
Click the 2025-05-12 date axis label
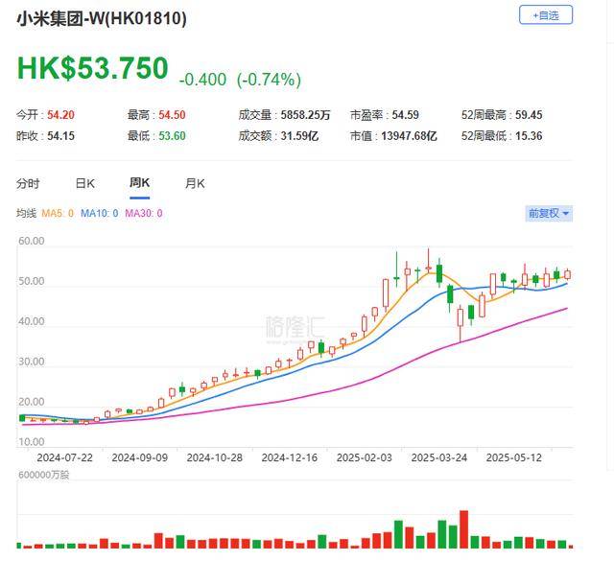(x=514, y=457)
